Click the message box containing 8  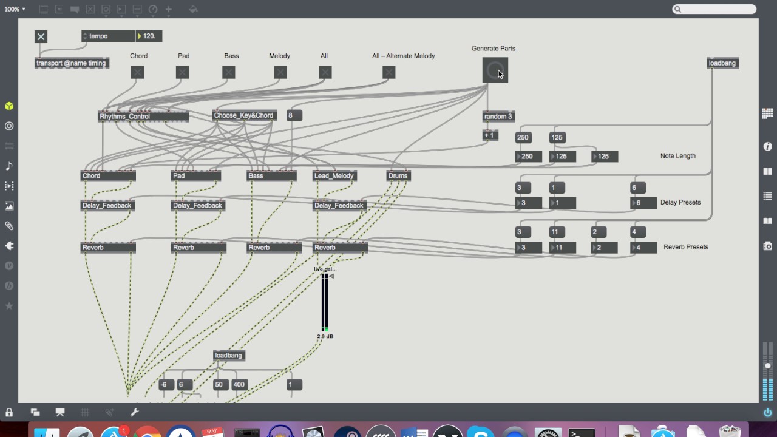coord(294,115)
